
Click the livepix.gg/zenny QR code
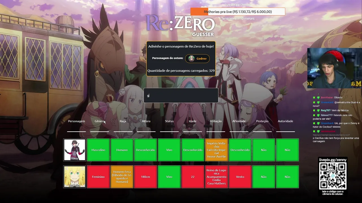(333, 176)
